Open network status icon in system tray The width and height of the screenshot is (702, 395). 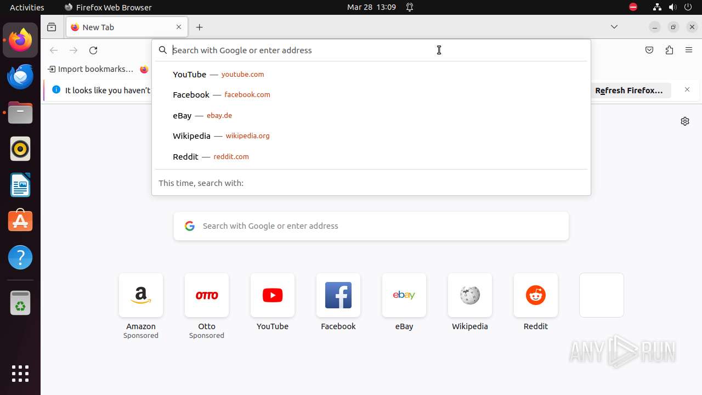point(657,7)
